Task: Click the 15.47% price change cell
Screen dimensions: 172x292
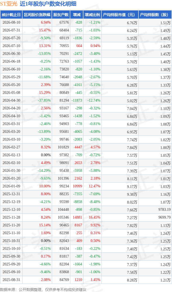Action: point(45,30)
